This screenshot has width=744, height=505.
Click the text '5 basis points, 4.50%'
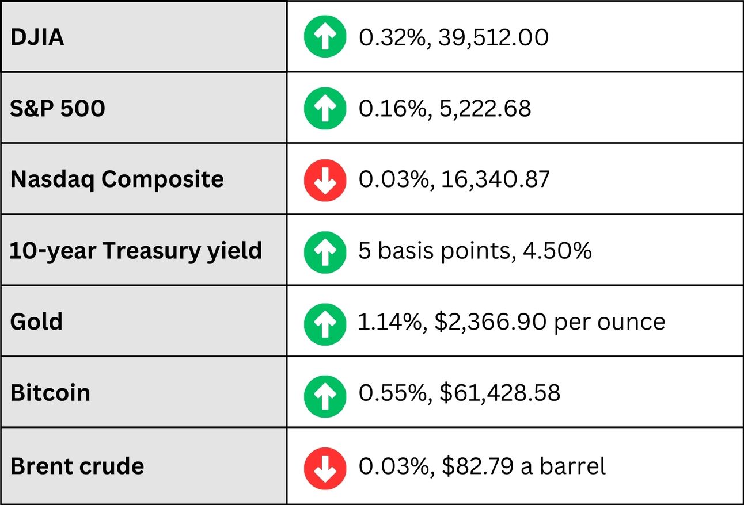click(475, 251)
